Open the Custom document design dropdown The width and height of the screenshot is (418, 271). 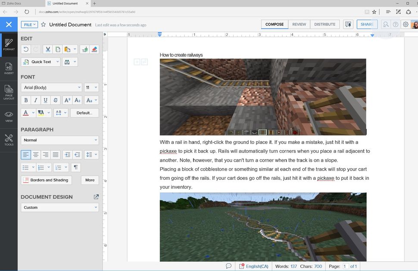click(x=60, y=207)
